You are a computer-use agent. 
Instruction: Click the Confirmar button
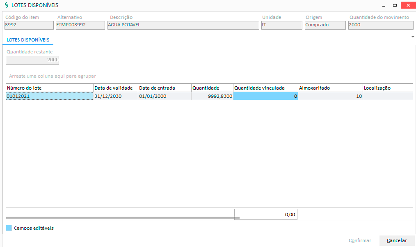(x=360, y=240)
